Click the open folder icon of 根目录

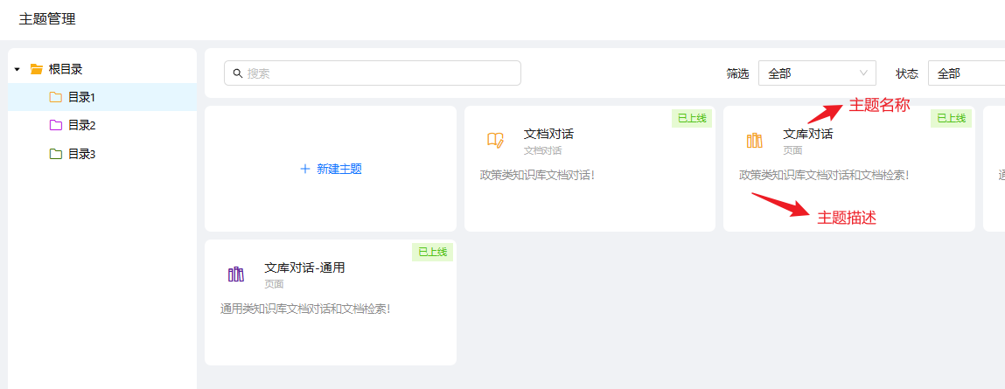36,69
